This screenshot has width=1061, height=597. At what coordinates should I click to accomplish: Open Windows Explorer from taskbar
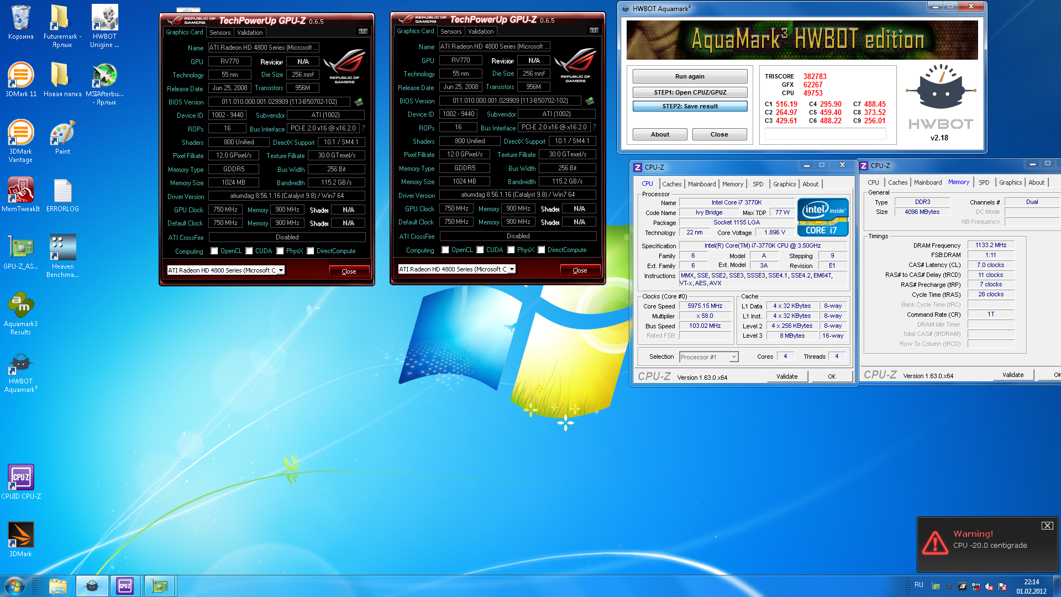coord(57,586)
